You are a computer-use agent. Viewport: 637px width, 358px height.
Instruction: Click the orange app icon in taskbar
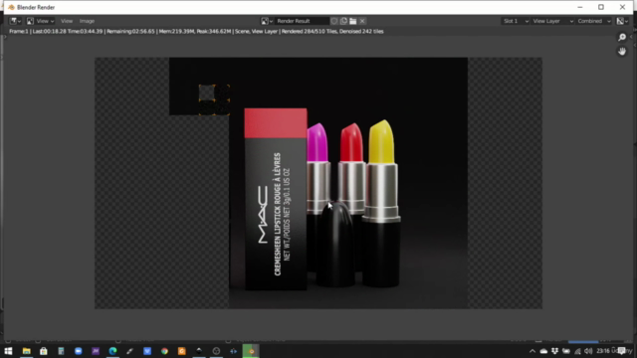181,351
